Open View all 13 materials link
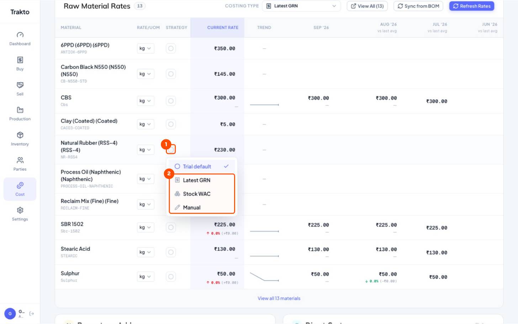The height and width of the screenshot is (324, 518). point(279,298)
